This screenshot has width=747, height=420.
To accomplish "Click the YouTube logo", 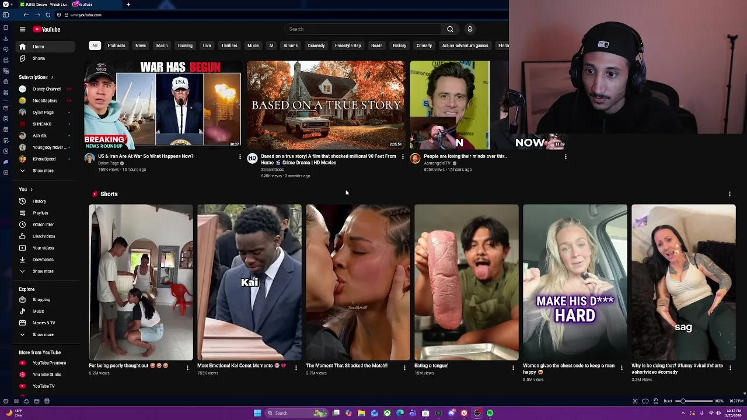I will [x=47, y=29].
